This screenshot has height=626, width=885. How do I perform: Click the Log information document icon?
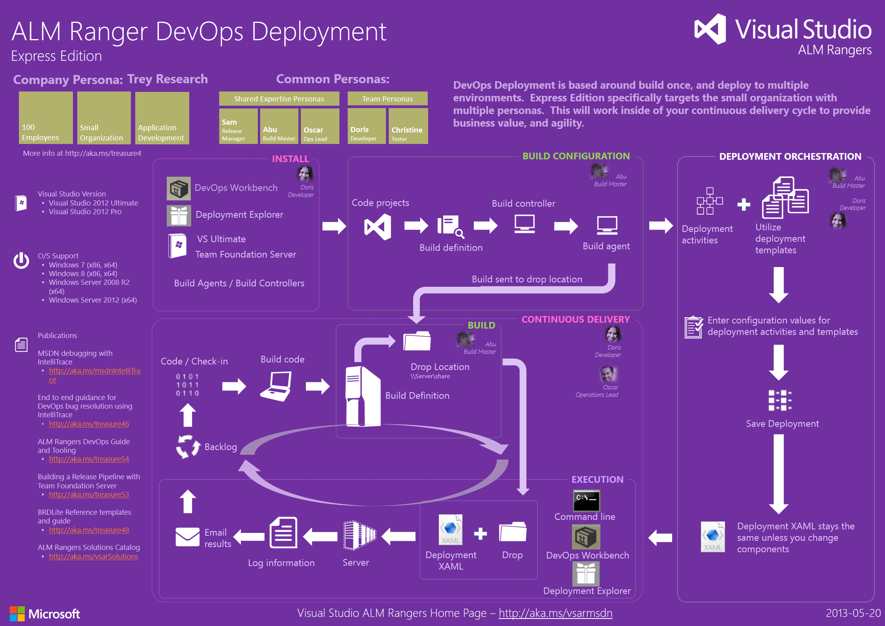(x=283, y=533)
